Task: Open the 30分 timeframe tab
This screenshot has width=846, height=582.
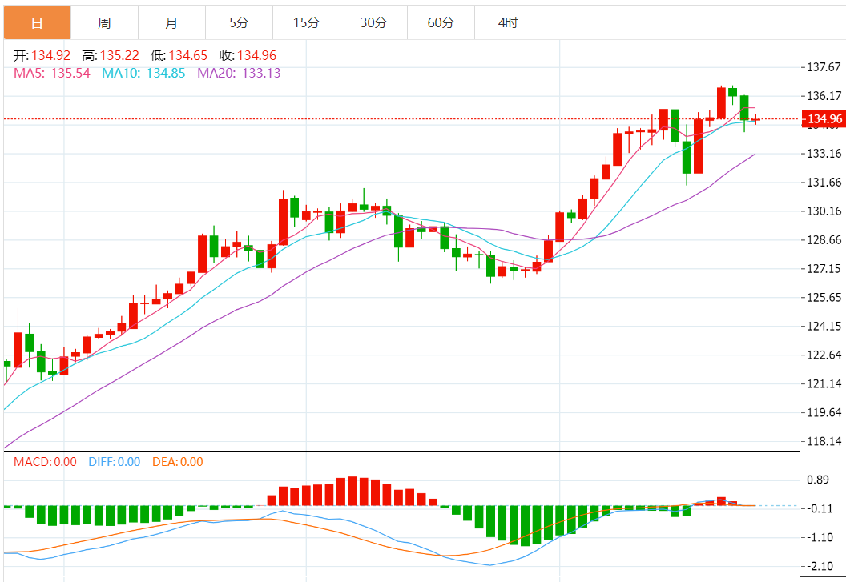Action: pos(373,22)
